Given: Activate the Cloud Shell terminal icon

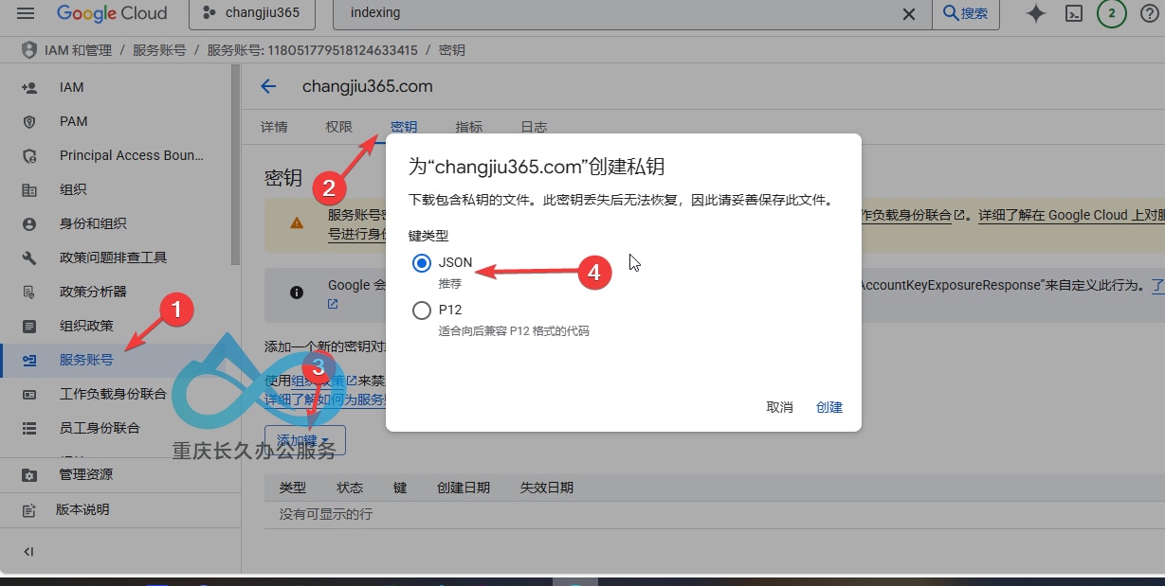Looking at the screenshot, I should click(x=1074, y=13).
